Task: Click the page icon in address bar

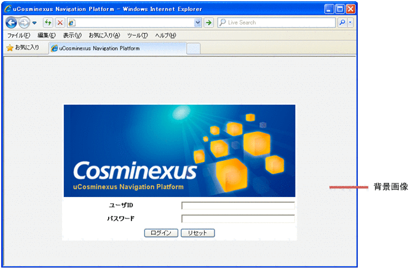Action: [x=72, y=23]
